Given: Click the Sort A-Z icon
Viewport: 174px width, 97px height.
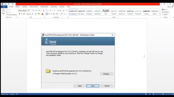Looking at the screenshot, I should [x=64, y=11].
